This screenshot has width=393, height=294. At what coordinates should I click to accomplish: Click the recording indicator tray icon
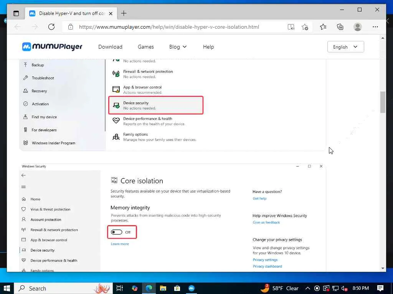[x=317, y=288]
